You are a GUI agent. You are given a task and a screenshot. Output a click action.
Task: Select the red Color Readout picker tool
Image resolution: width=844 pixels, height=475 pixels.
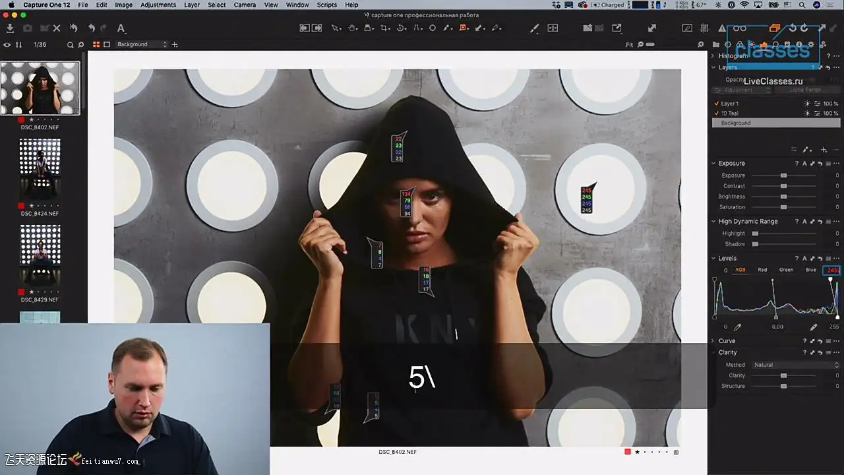coord(464,28)
